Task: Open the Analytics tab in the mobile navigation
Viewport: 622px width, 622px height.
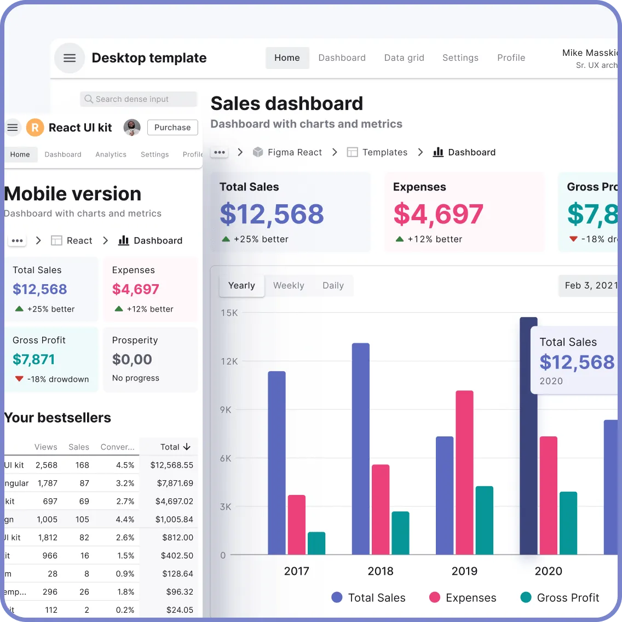Action: pyautogui.click(x=111, y=154)
